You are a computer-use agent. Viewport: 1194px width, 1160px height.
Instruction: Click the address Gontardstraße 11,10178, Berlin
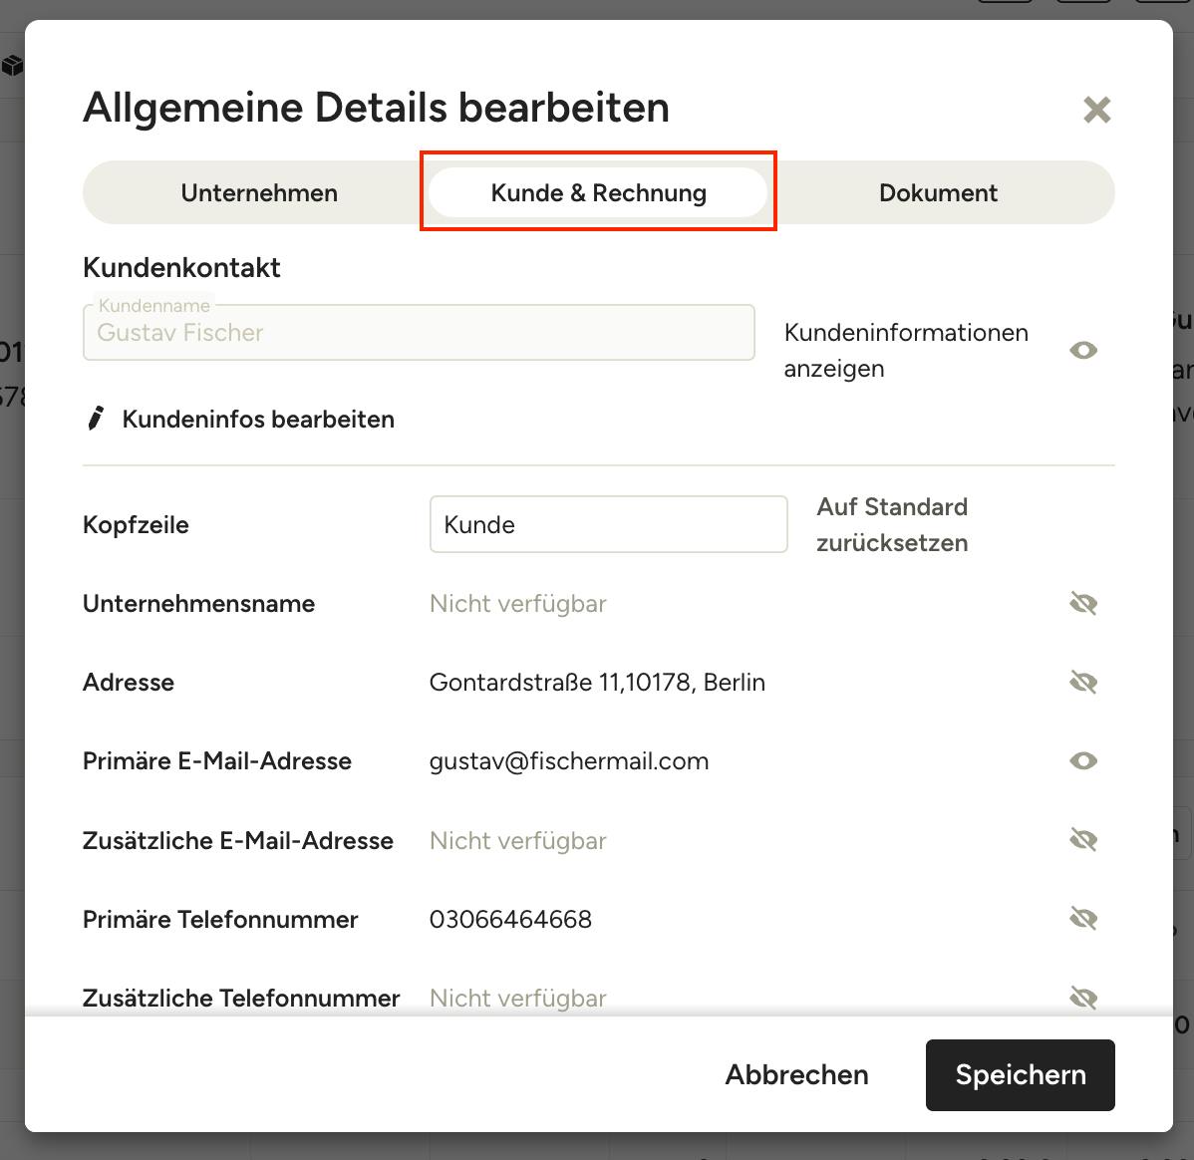(597, 682)
